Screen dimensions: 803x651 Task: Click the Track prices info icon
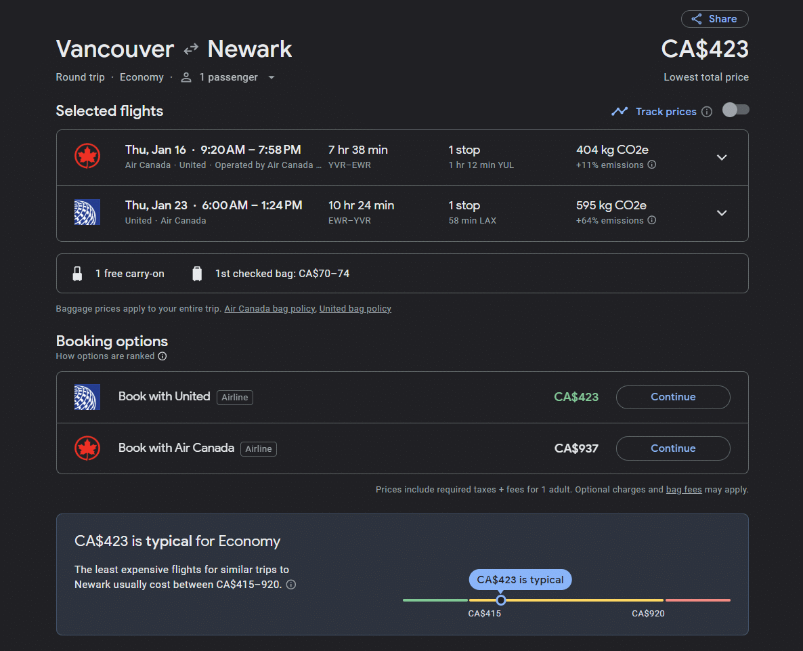coord(707,112)
